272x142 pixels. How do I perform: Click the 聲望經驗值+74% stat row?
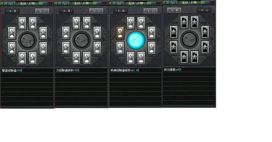28,70
